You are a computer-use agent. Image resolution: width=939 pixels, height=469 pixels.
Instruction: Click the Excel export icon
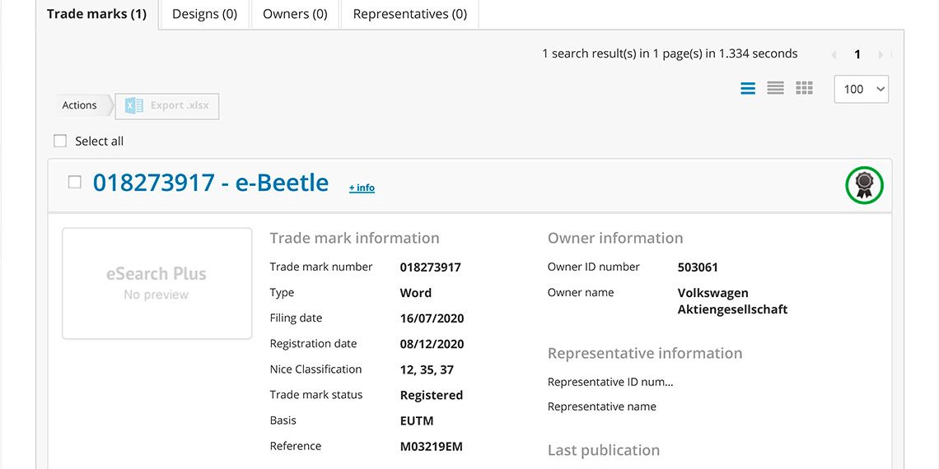[133, 105]
